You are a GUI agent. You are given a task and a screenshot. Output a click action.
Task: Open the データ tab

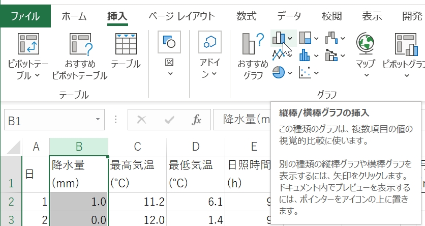pos(289,16)
